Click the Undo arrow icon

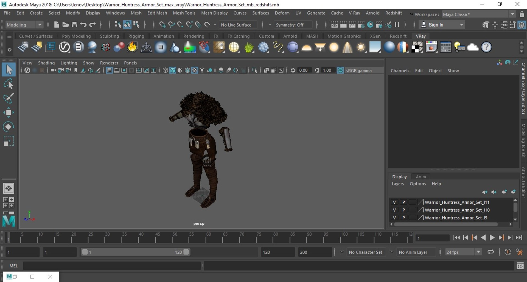coord(83,25)
